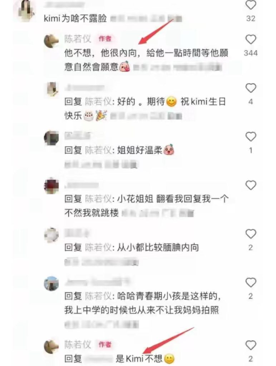Open 陈若仪's profile from top author avatar
This screenshot has width=276, height=366.
(51, 41)
